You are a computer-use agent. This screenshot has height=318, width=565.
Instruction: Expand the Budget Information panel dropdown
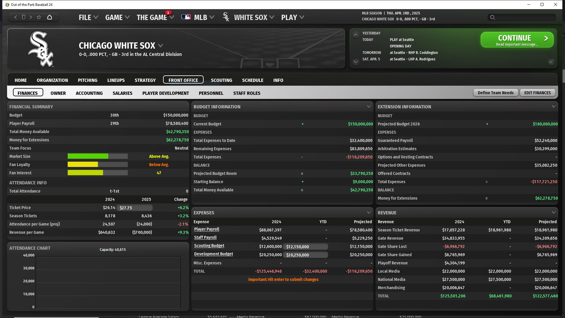click(369, 107)
